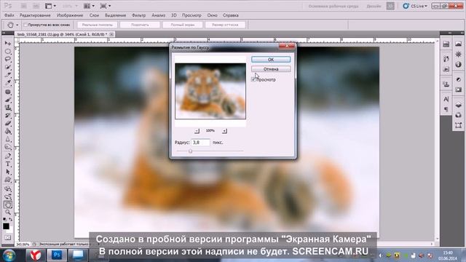Select the Magic Wand tool
The image size is (466, 262).
pos(8,67)
